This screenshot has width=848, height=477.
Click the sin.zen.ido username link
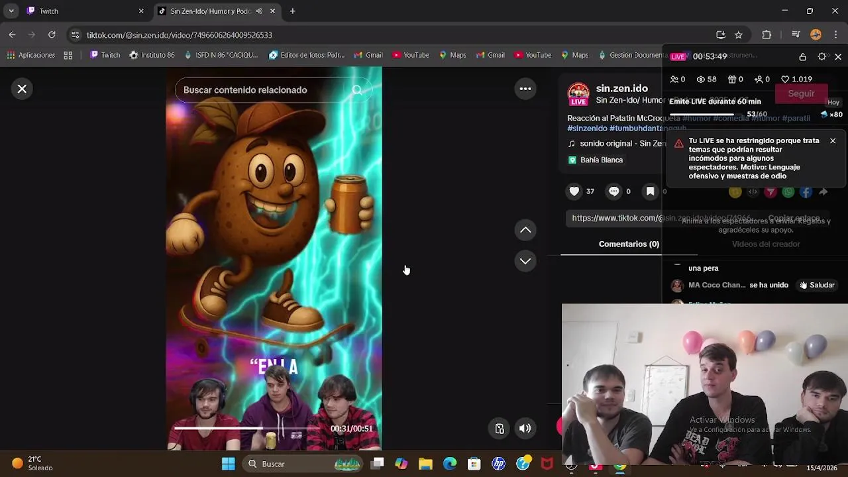pyautogui.click(x=621, y=88)
